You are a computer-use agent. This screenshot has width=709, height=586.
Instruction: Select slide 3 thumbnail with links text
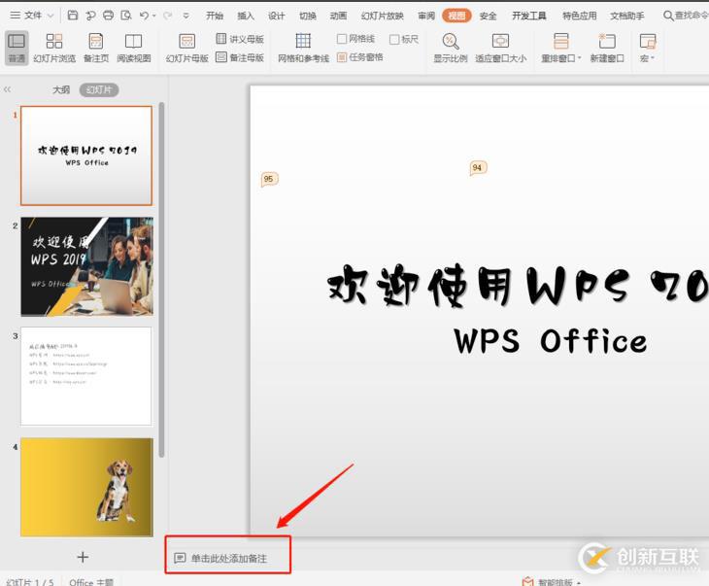pos(86,376)
